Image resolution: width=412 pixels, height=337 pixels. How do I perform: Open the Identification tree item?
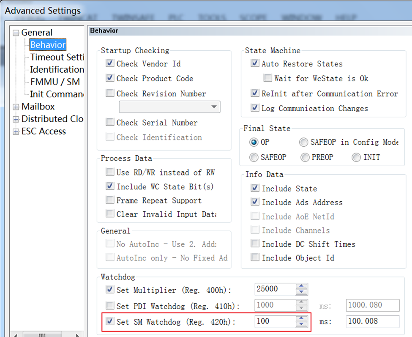click(x=57, y=69)
